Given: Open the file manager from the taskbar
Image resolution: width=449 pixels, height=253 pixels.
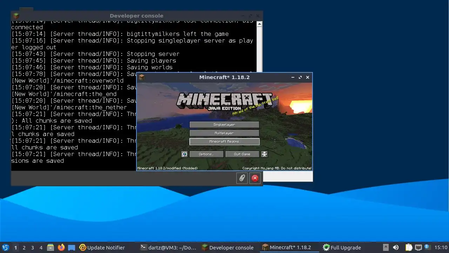Looking at the screenshot, I should [x=51, y=247].
